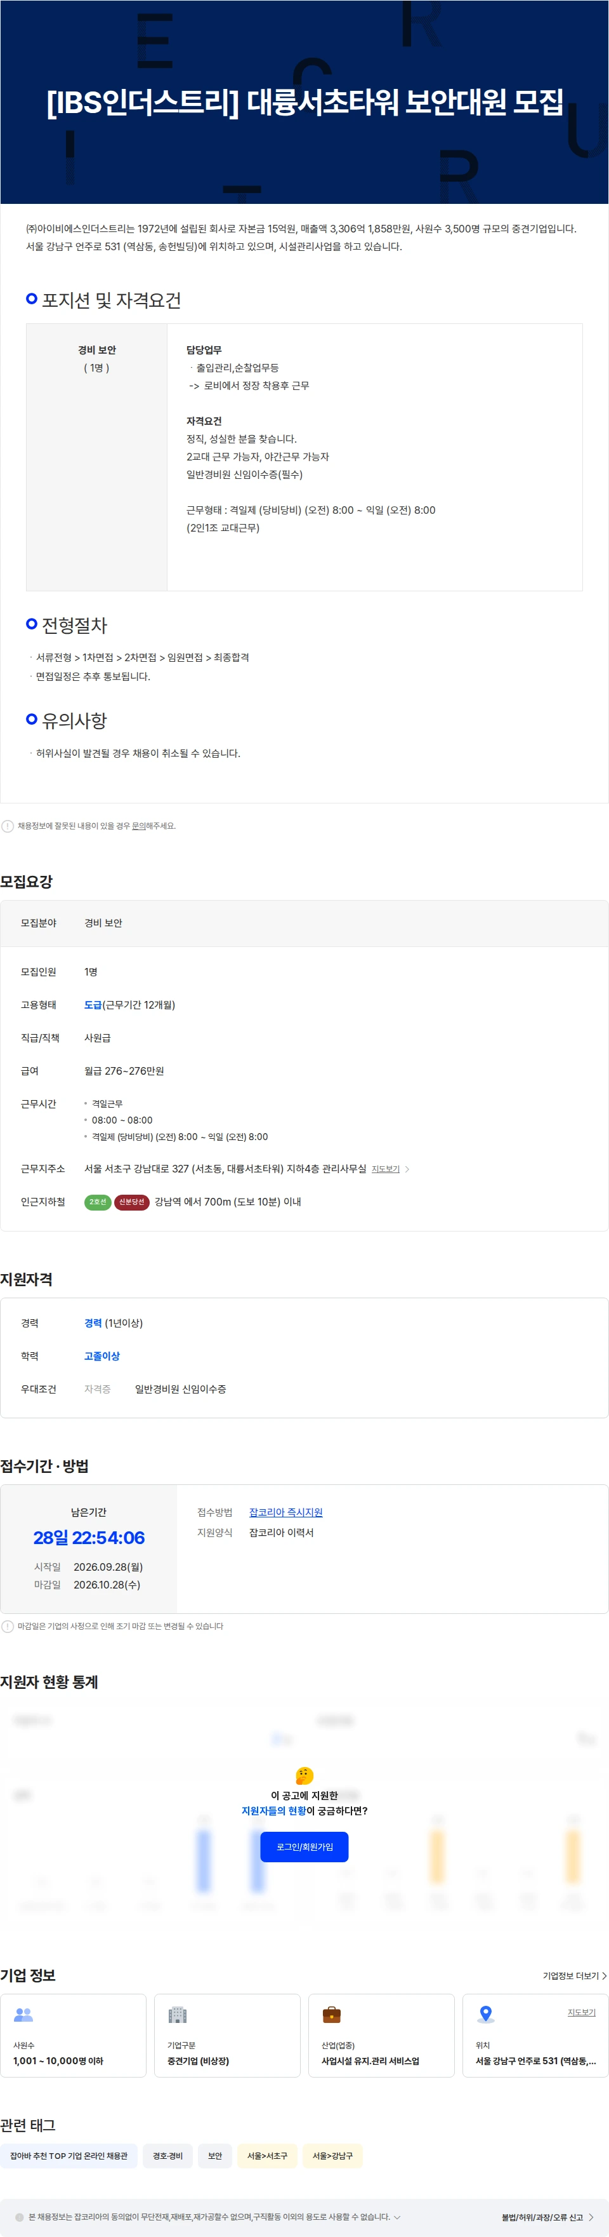Click the 기업구분 building icon

click(x=177, y=2014)
